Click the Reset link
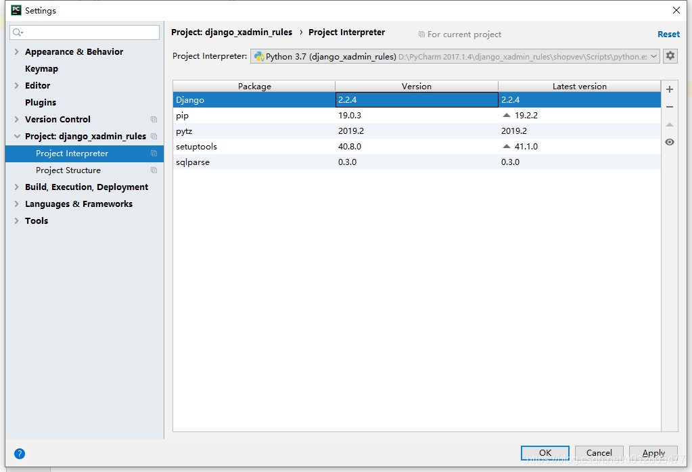 pos(668,34)
